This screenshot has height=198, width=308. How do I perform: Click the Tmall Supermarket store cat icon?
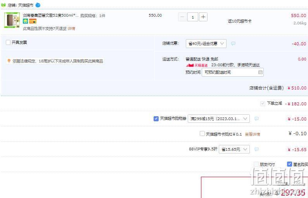(3, 5)
